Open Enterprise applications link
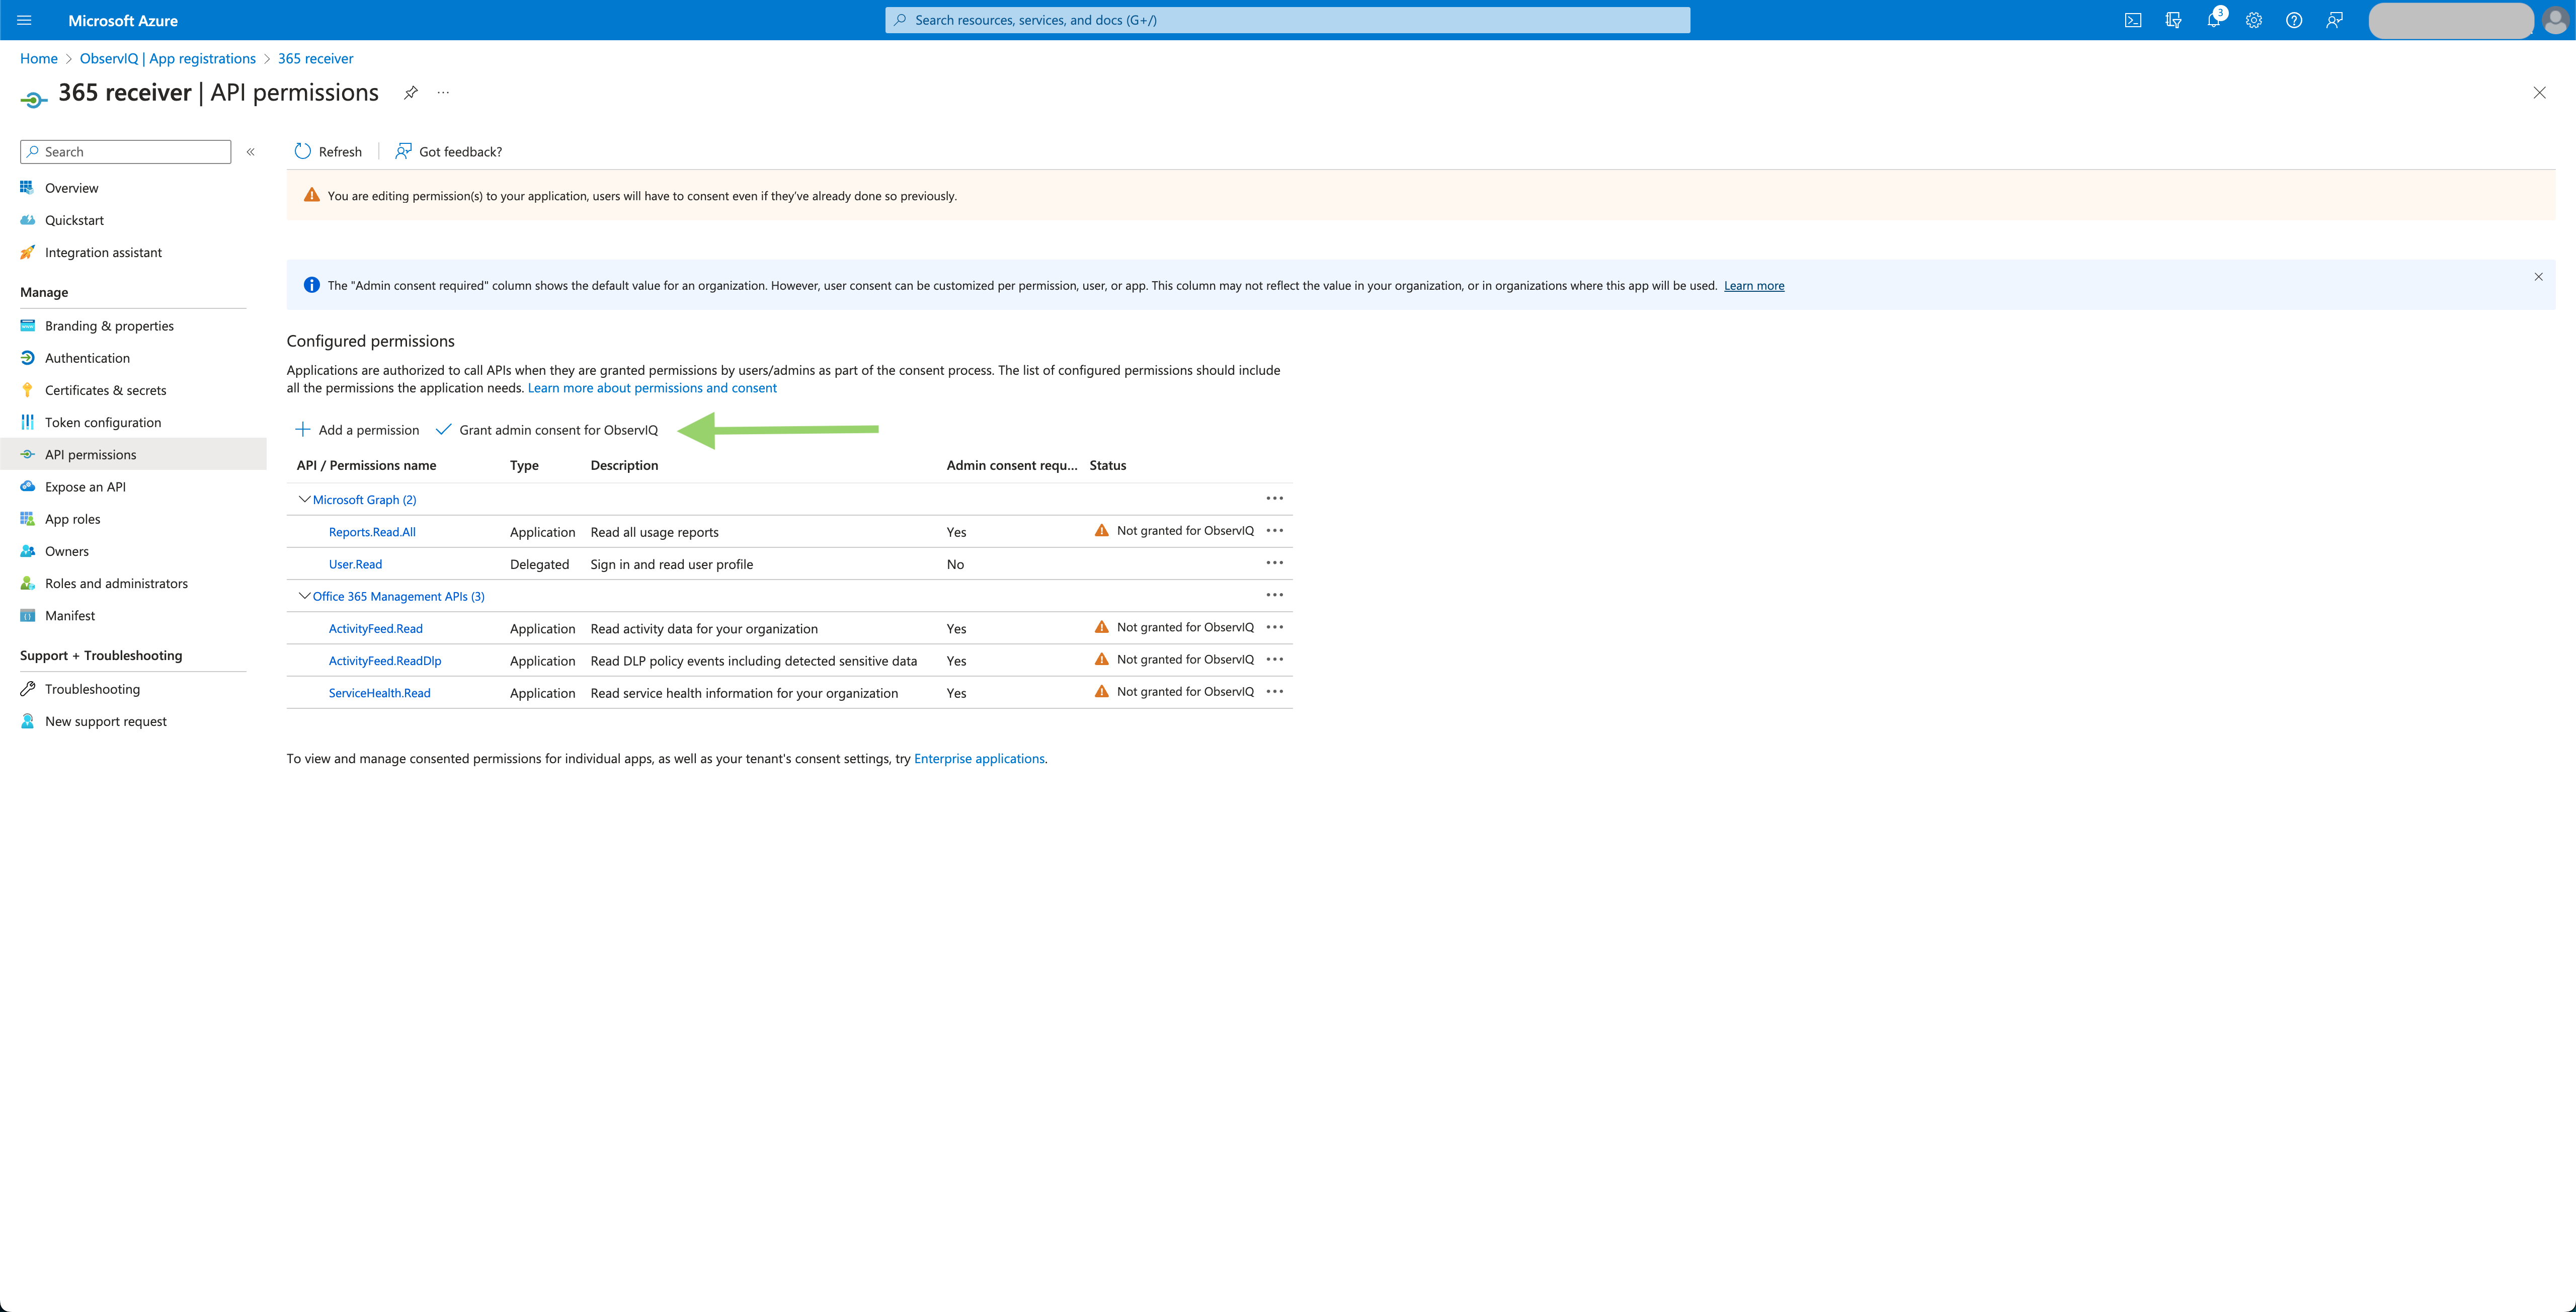Screen dimensions: 2576x1312 tap(978, 758)
